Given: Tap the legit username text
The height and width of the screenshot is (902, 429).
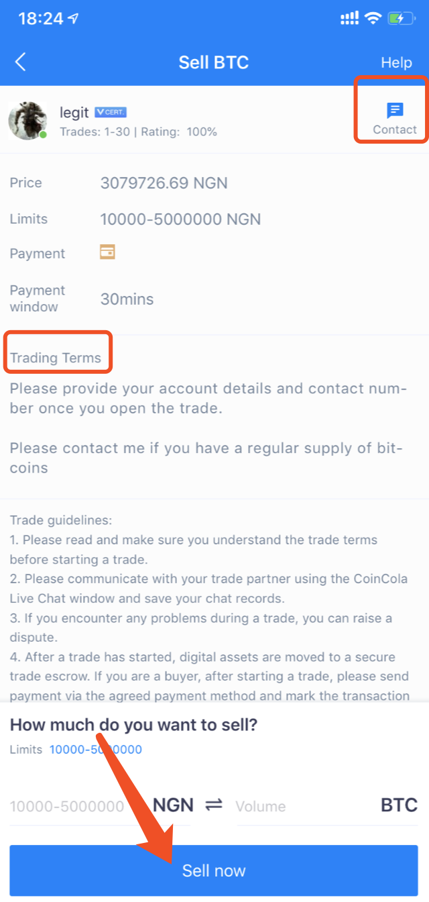Looking at the screenshot, I should [74, 113].
